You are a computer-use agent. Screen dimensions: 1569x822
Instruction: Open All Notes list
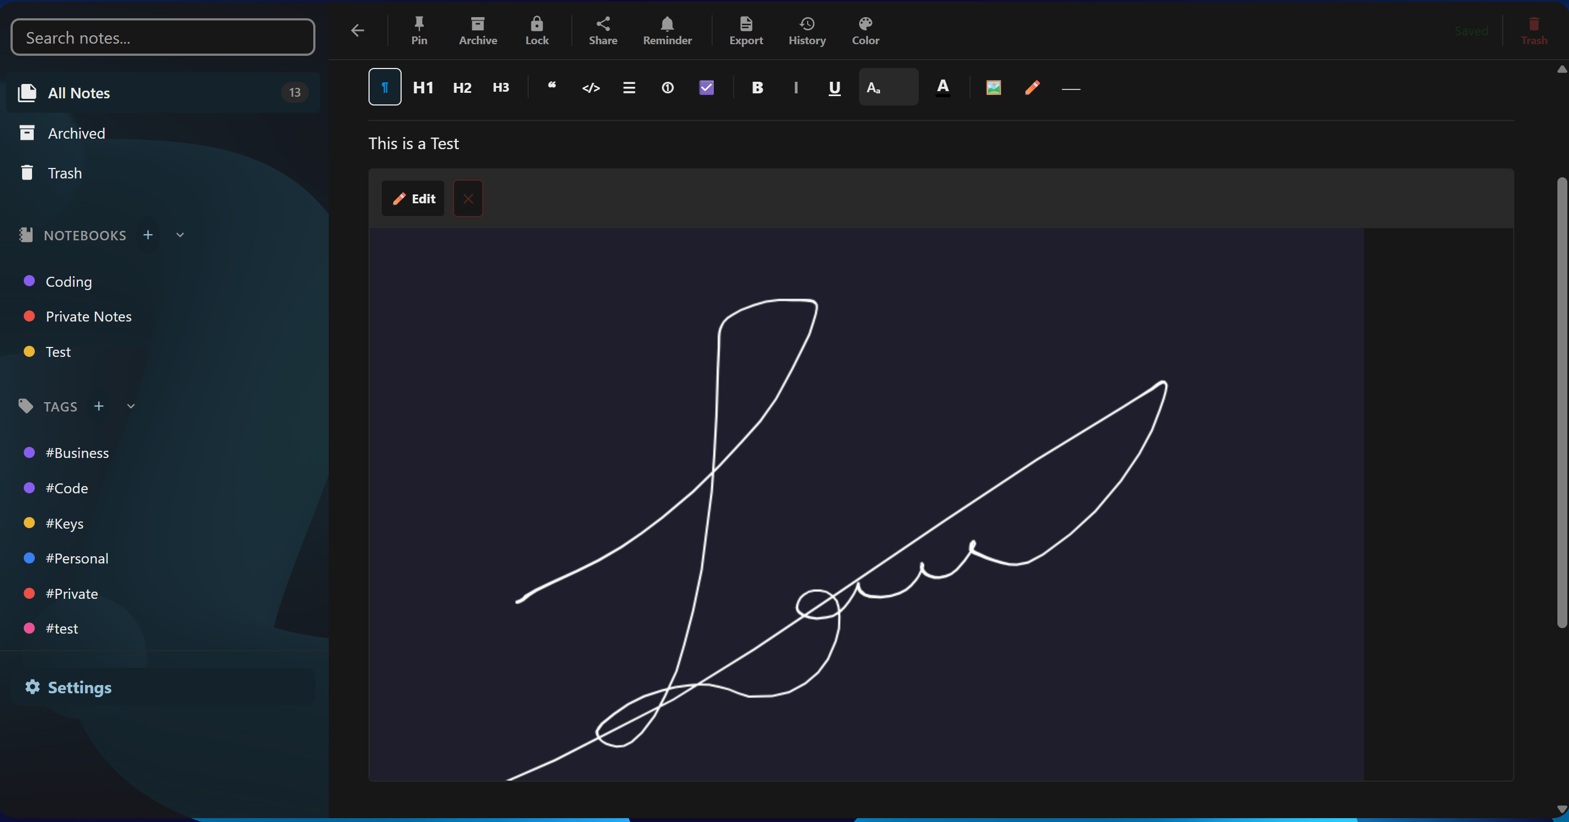162,93
